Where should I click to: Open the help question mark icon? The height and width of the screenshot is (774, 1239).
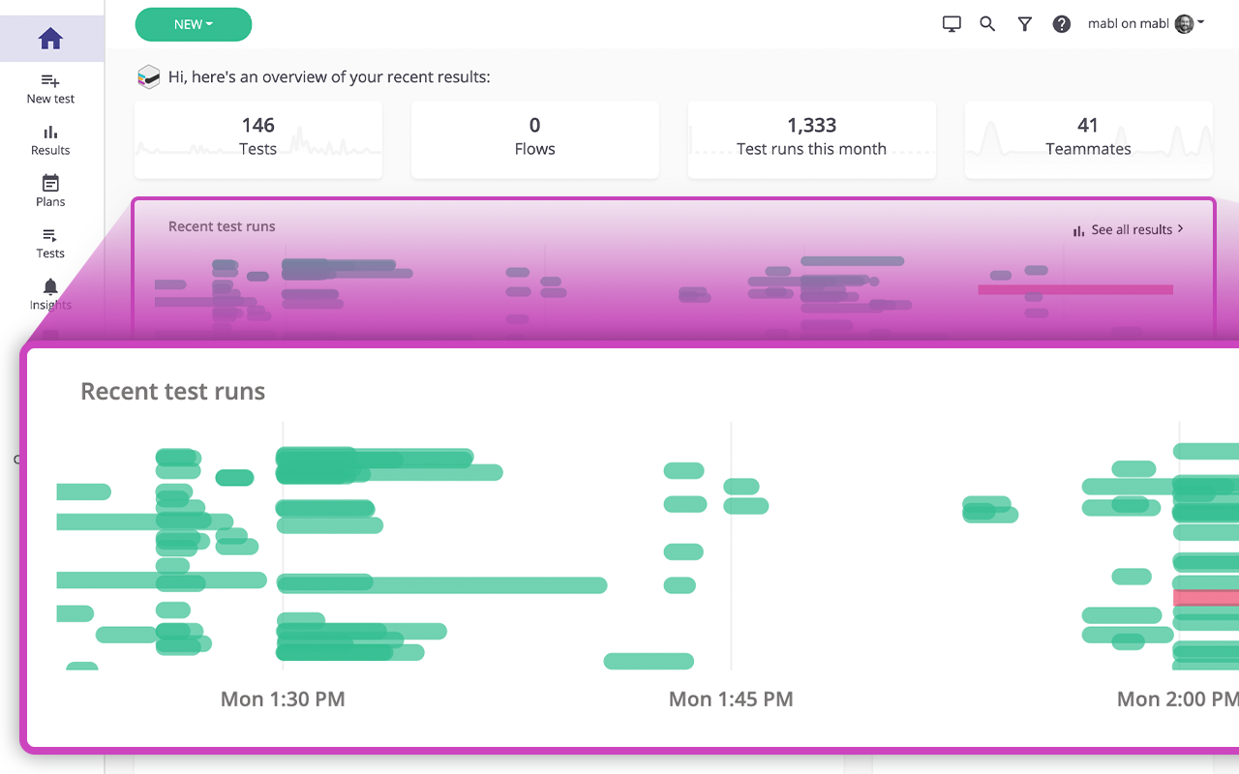(x=1061, y=23)
